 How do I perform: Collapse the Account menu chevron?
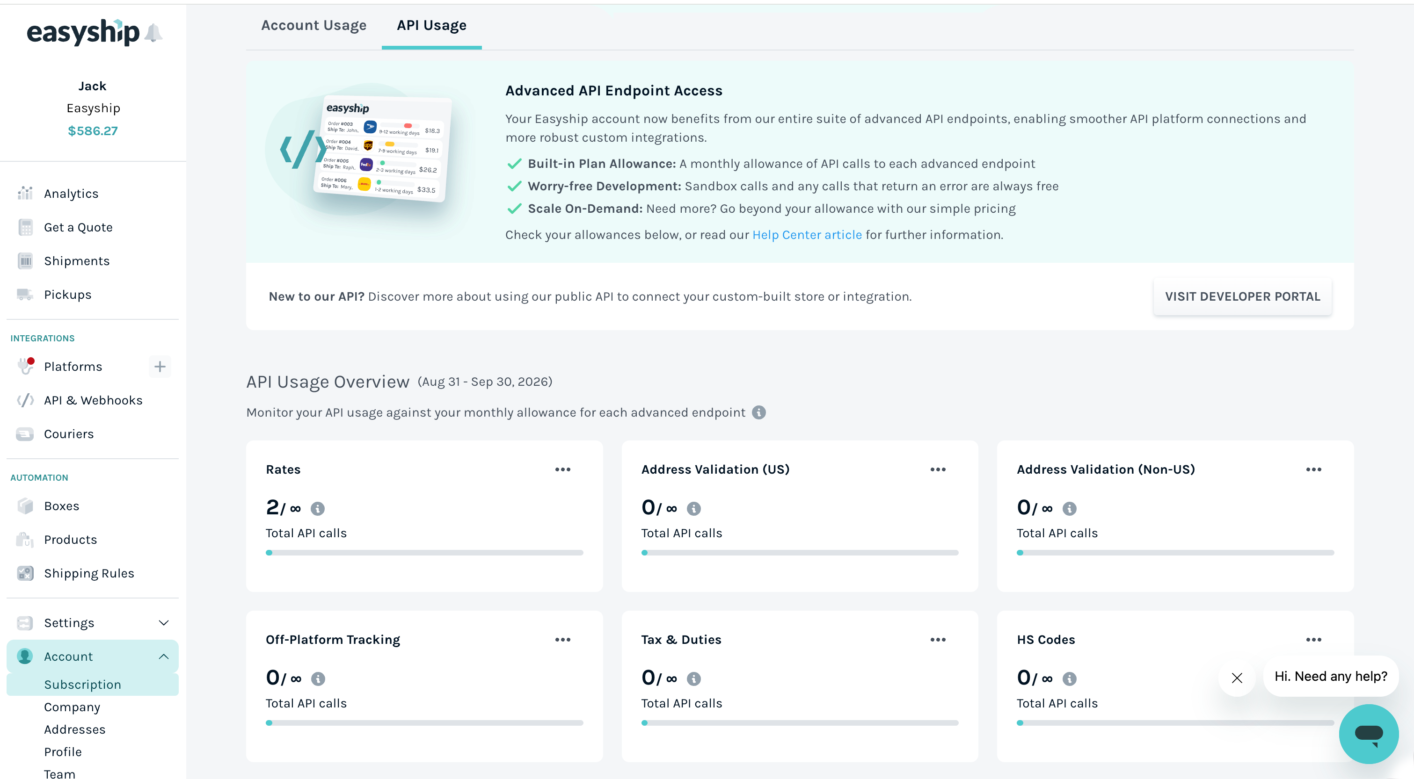pyautogui.click(x=164, y=656)
